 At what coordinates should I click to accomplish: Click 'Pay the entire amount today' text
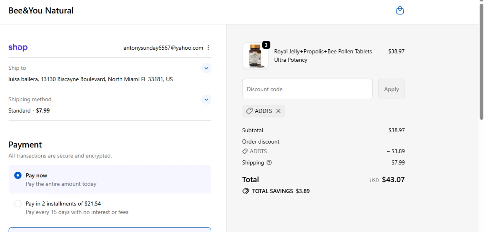(x=61, y=184)
